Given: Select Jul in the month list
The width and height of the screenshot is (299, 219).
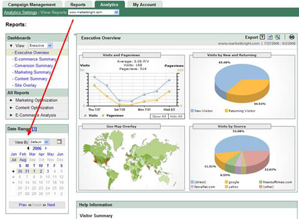Looking at the screenshot, I should click(14, 160).
